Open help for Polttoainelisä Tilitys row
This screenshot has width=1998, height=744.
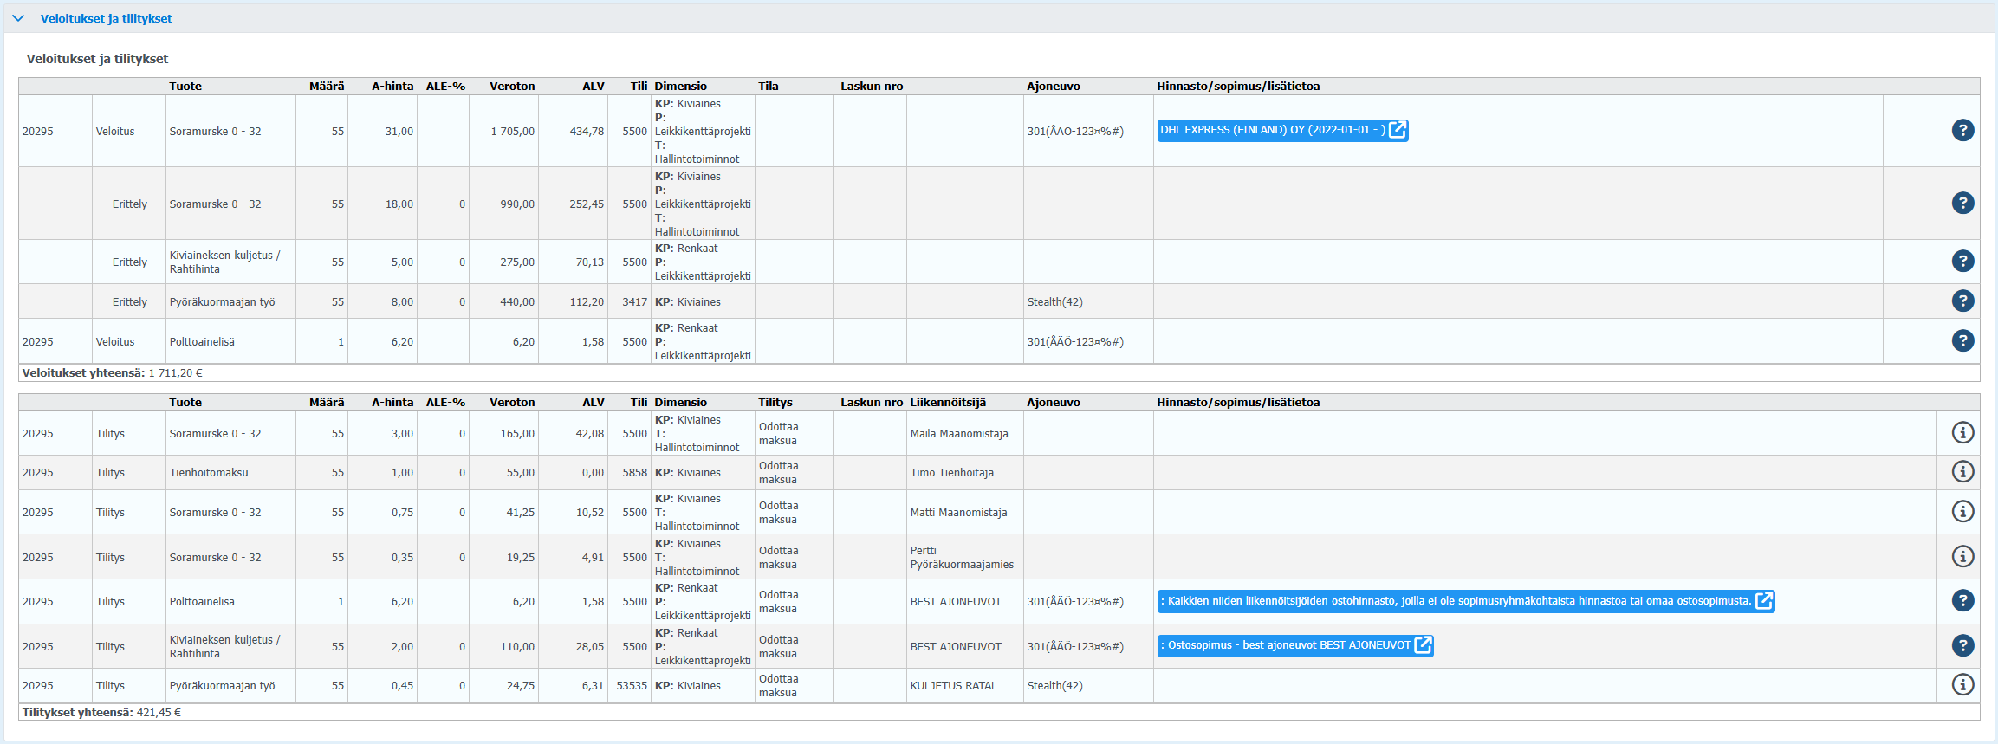tap(1962, 600)
